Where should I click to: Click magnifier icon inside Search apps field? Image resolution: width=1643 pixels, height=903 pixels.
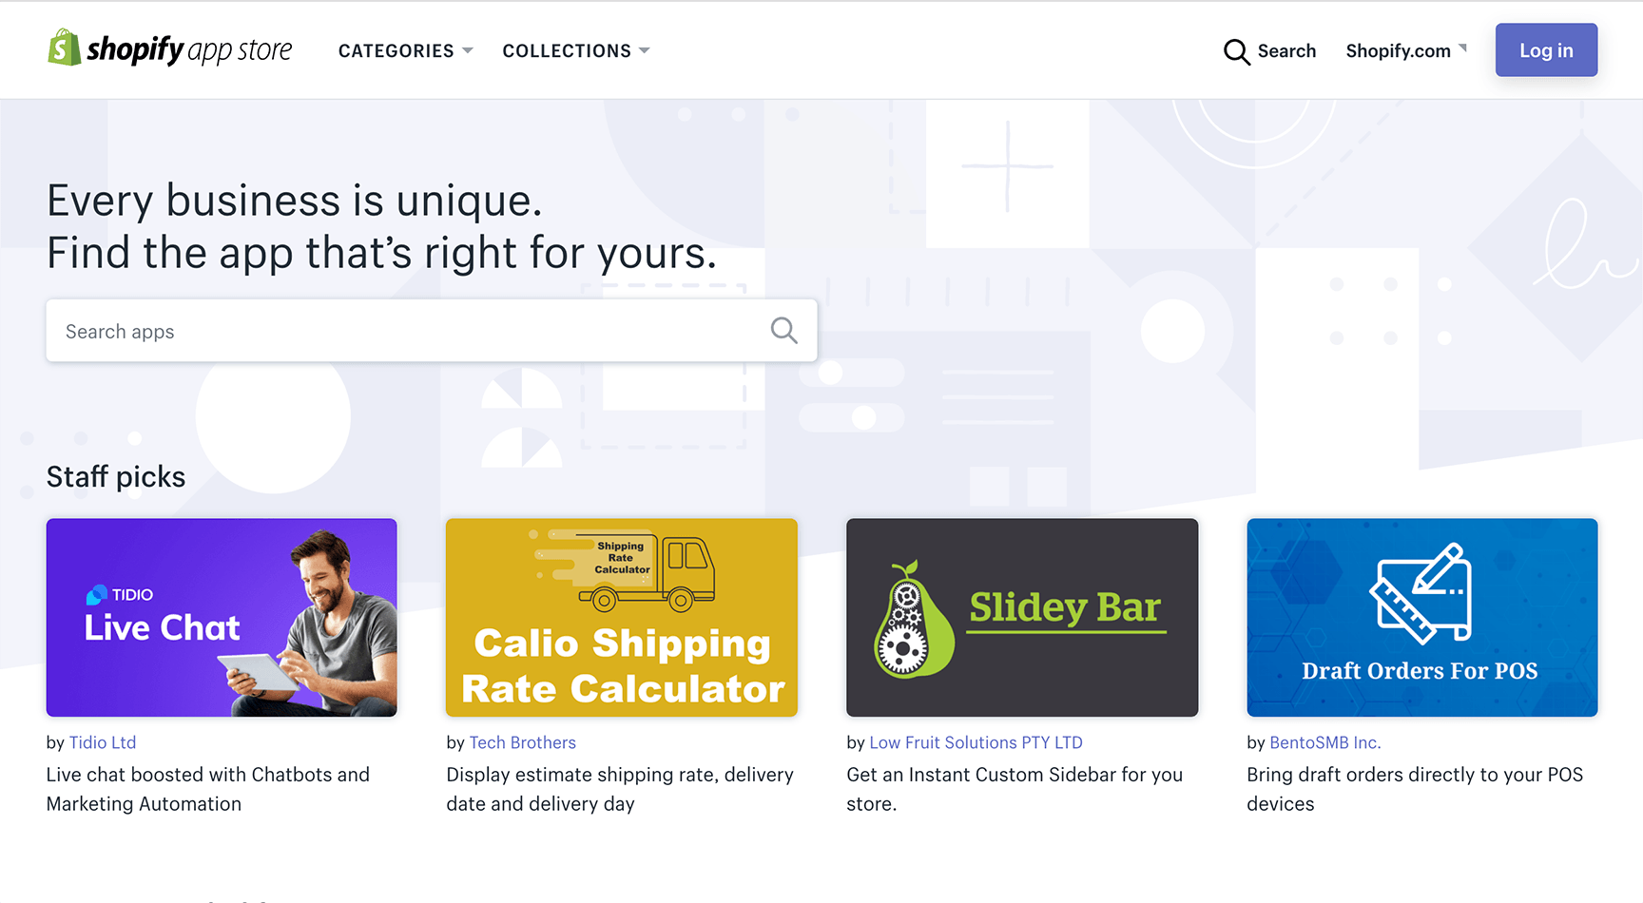click(x=783, y=331)
